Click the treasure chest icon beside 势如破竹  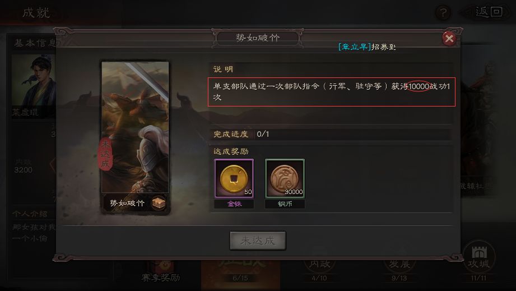click(159, 203)
